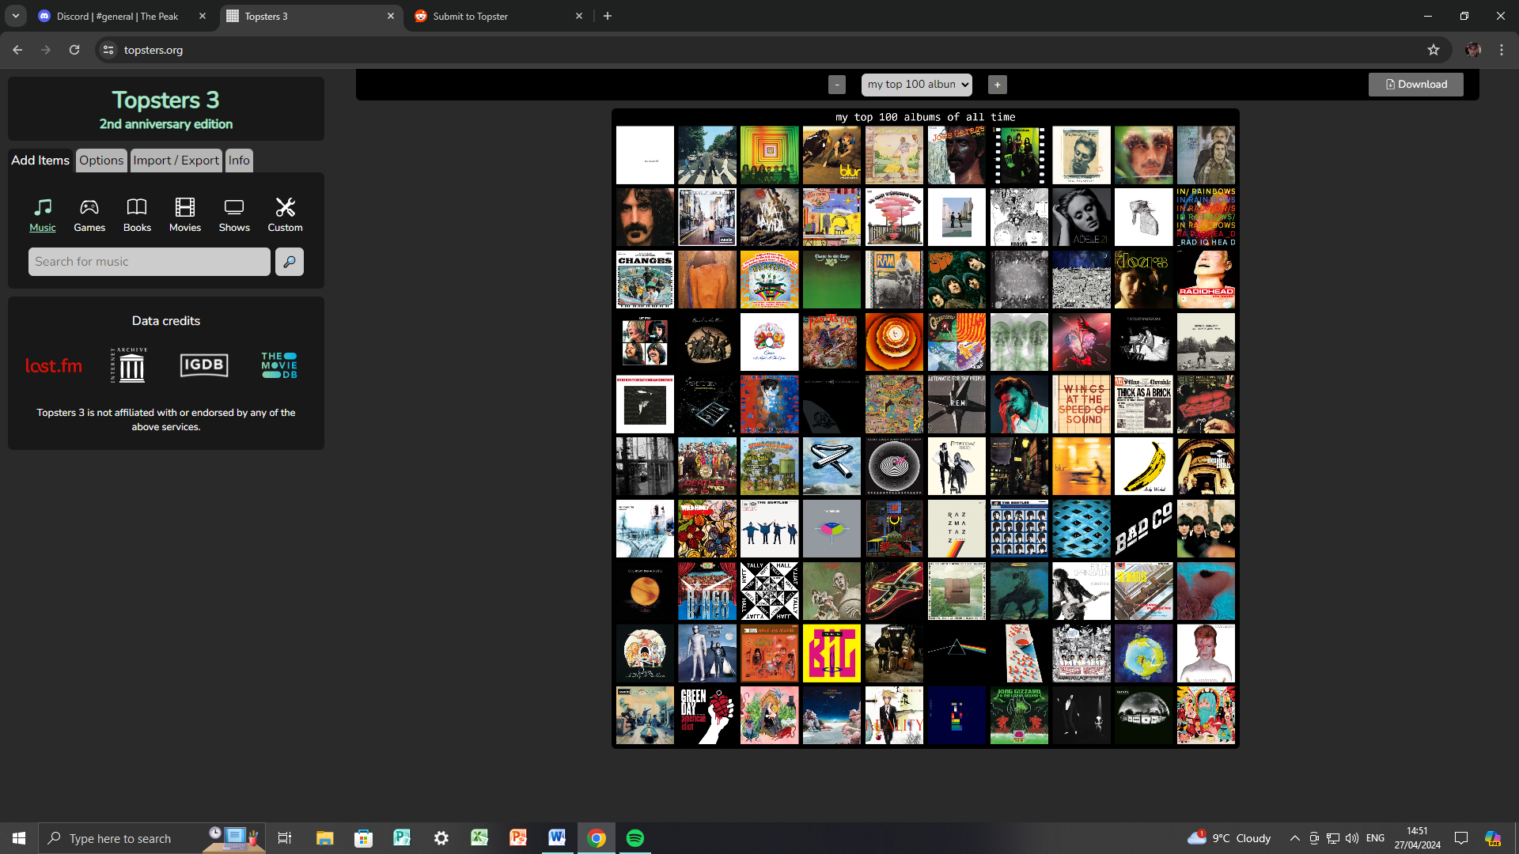Bookmark page with star icon
This screenshot has width=1519, height=854.
[1434, 50]
